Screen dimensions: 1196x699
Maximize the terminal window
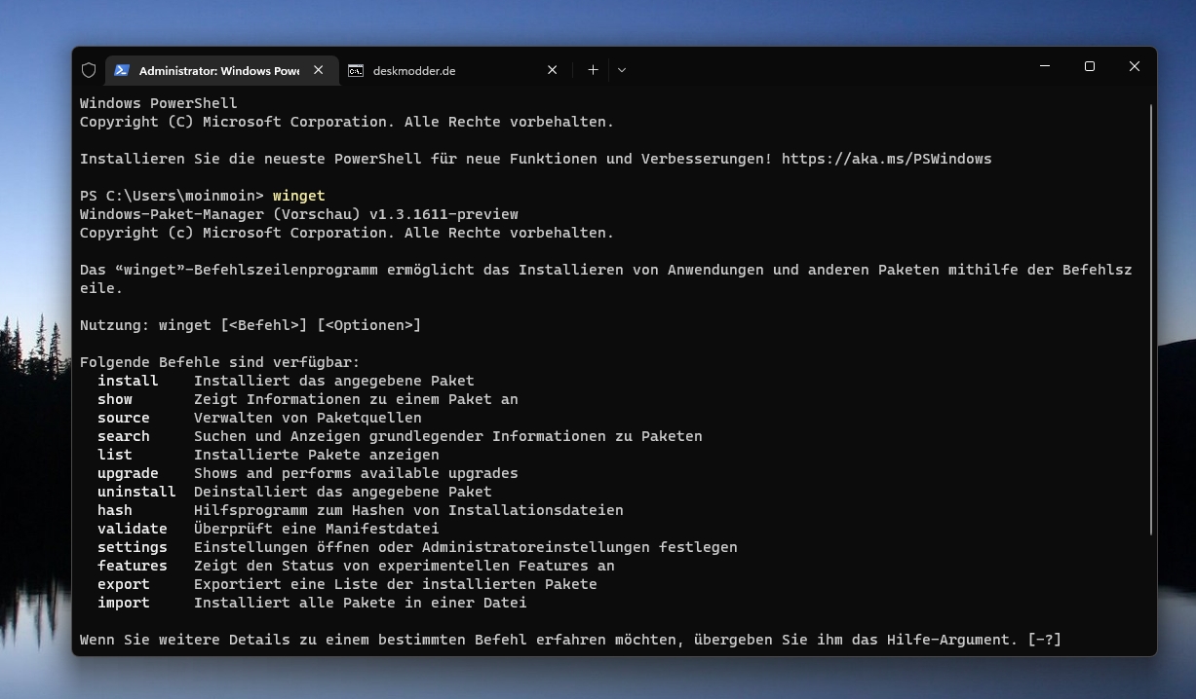pyautogui.click(x=1090, y=66)
